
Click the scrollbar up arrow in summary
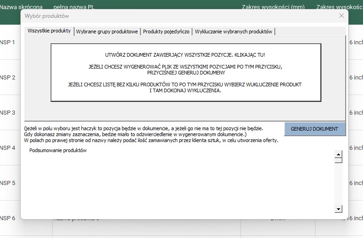click(x=339, y=153)
